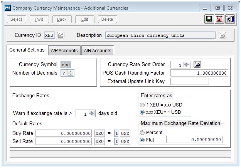The width and height of the screenshot is (241, 168).
Task: Click the Currency Symbol field ecu
Action: [66, 65]
